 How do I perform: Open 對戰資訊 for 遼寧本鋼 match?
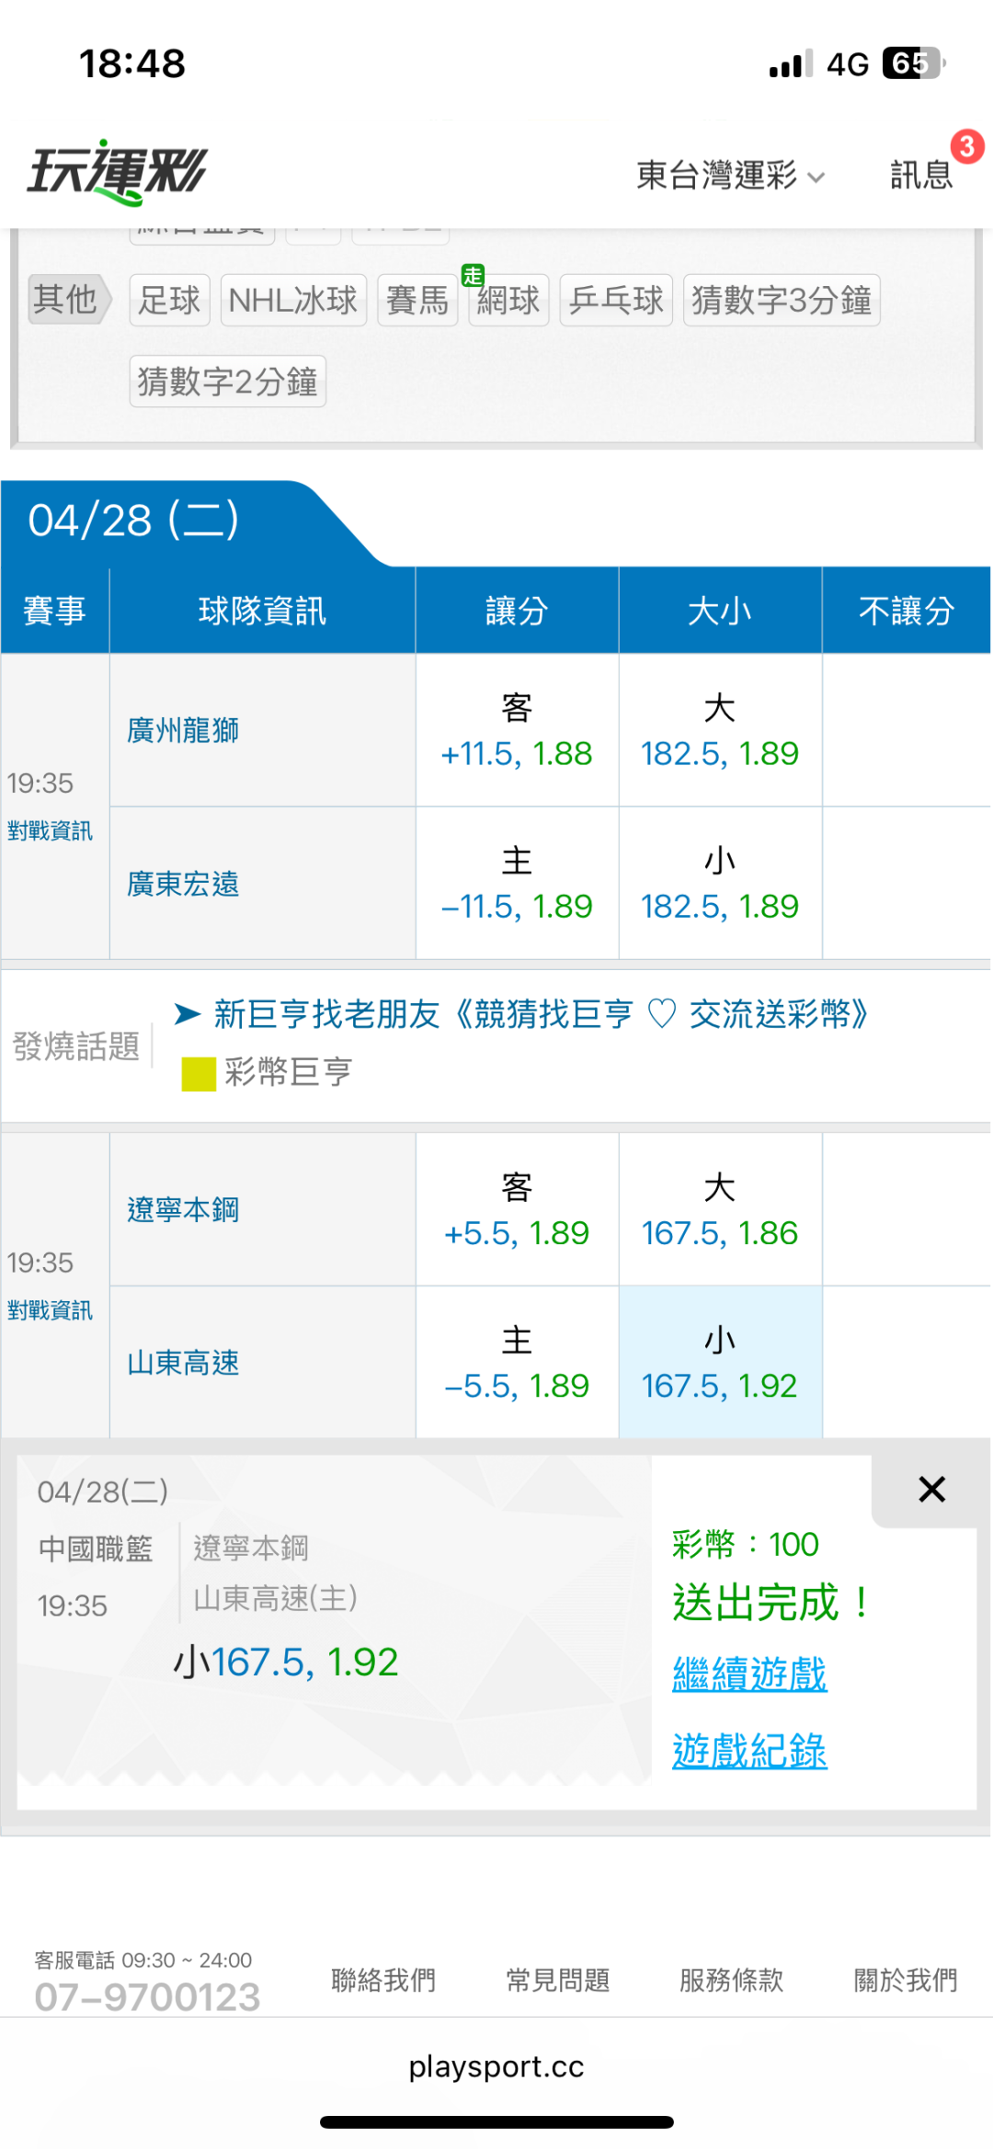(x=50, y=1310)
